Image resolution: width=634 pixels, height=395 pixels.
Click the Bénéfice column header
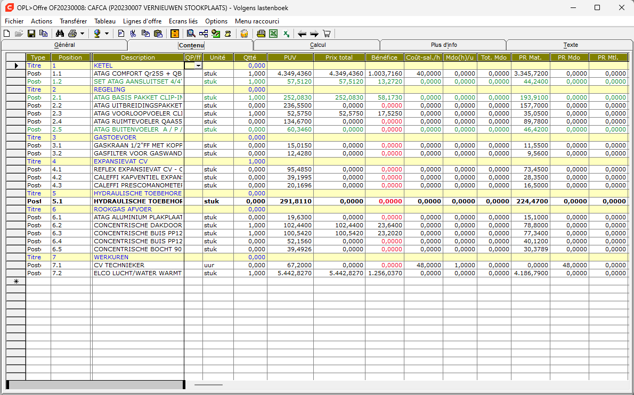pyautogui.click(x=384, y=57)
